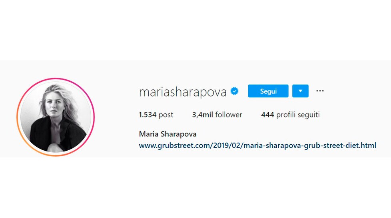Image resolution: width=391 pixels, height=218 pixels.
Task: Click the white triangle inside the blue button
Action: 300,91
